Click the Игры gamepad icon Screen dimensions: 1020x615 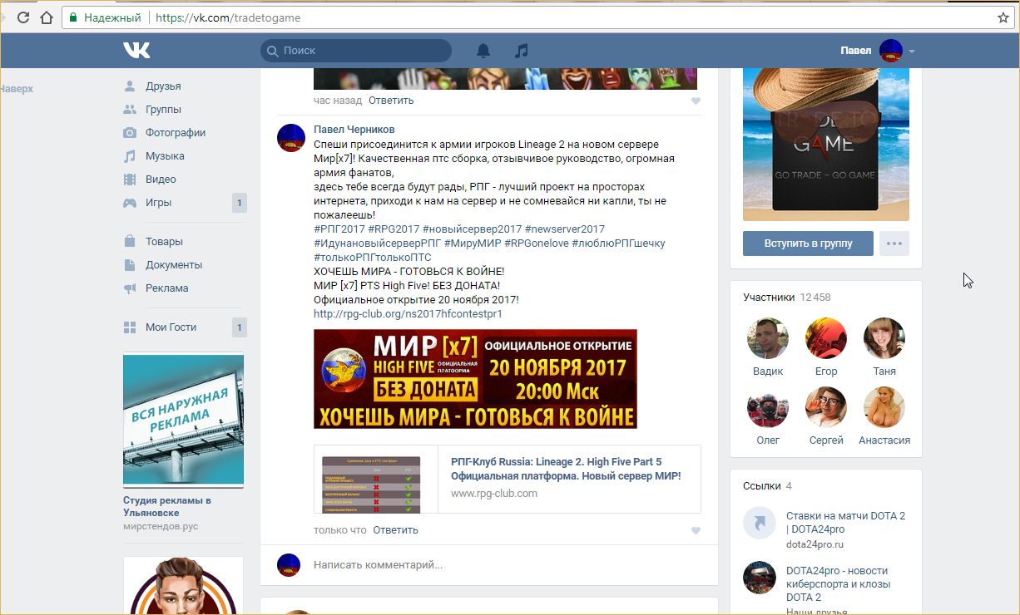130,203
